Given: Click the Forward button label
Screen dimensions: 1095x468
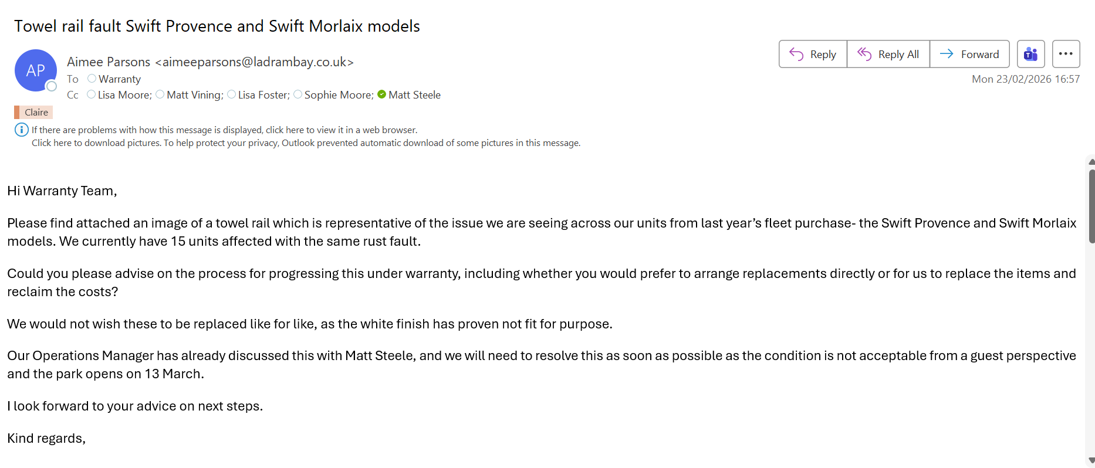Looking at the screenshot, I should (x=979, y=54).
